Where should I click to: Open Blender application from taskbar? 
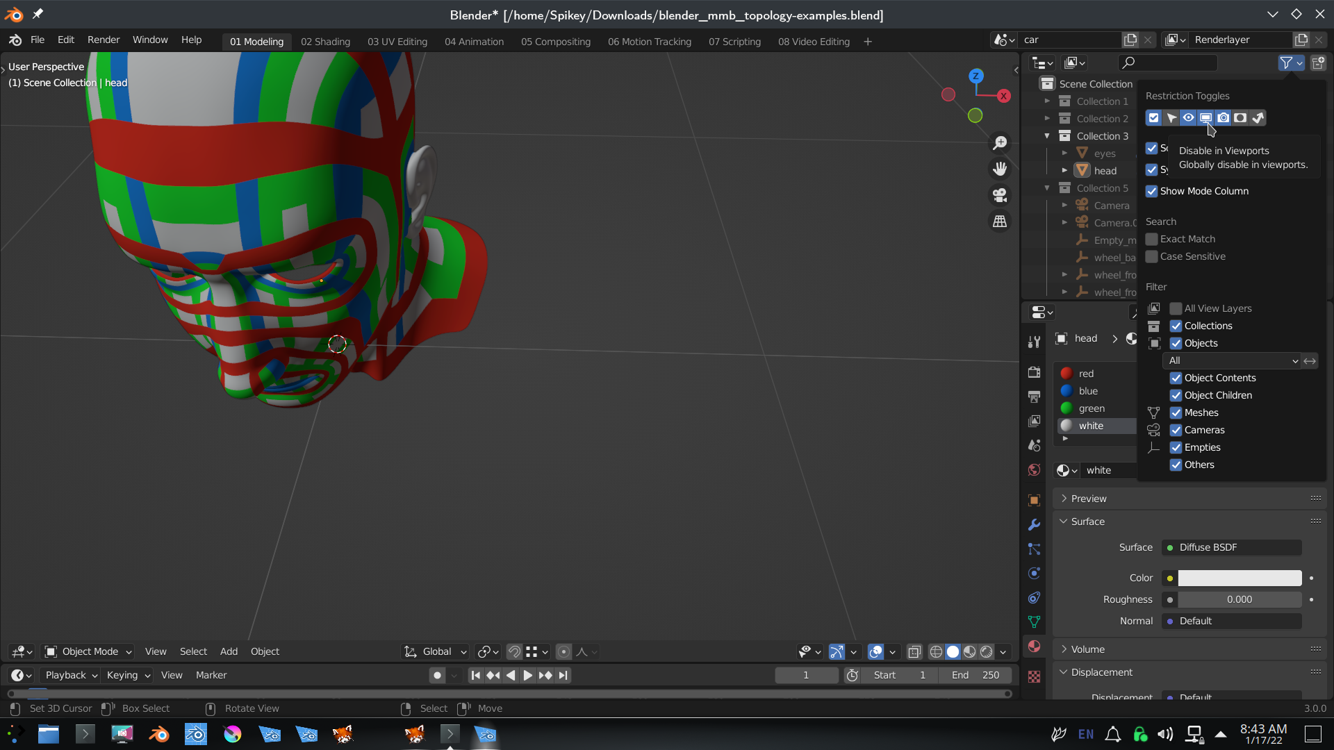(x=159, y=734)
